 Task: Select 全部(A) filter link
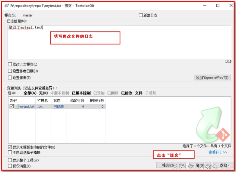30,93
